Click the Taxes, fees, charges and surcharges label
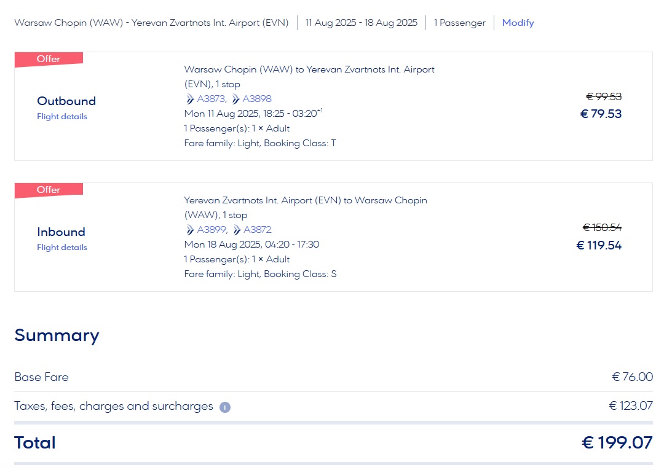This screenshot has height=470, width=656. [x=114, y=406]
